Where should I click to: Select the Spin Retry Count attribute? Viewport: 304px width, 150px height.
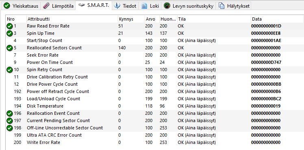point(44,70)
